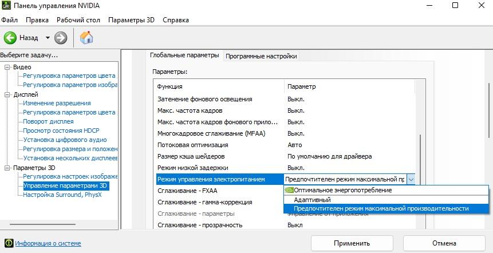
Task: Collapse the Параметры 3D tree node
Action: tap(7, 168)
